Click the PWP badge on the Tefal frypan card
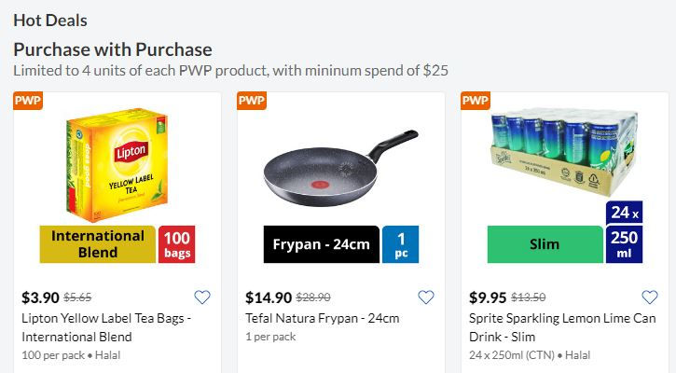Image resolution: width=676 pixels, height=373 pixels. 252,101
